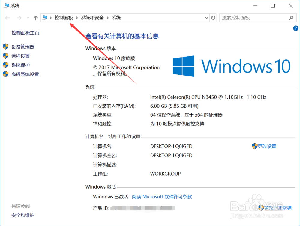Select DESKTOP-LQ0IGFD beside 计算机全名

click(x=171, y=156)
